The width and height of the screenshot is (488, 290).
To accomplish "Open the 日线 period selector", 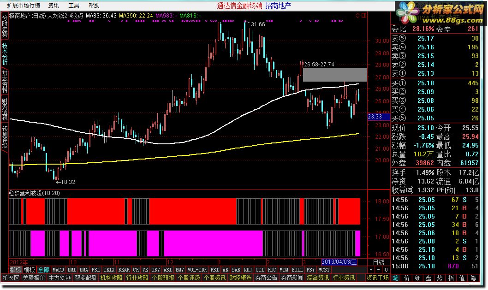I will (x=378, y=262).
